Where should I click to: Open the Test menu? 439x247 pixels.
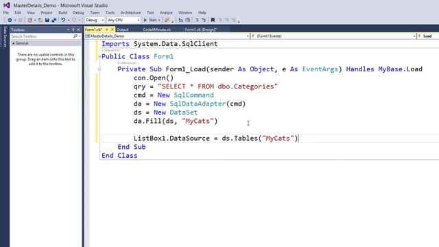[150, 12]
